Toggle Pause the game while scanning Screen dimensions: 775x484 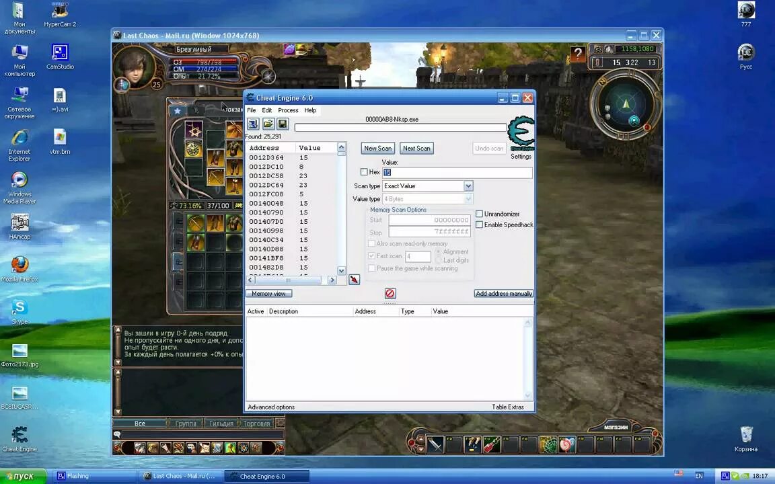tap(371, 268)
